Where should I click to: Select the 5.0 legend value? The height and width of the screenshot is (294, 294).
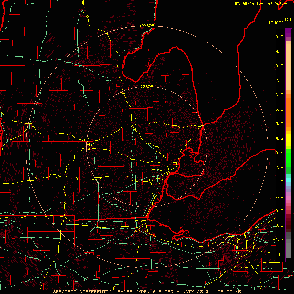(x=279, y=124)
